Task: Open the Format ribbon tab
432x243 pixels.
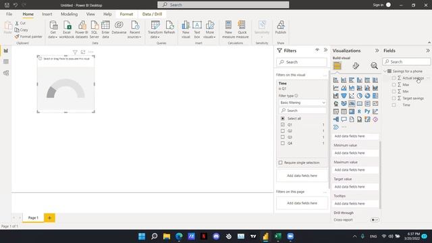Action: [x=126, y=14]
